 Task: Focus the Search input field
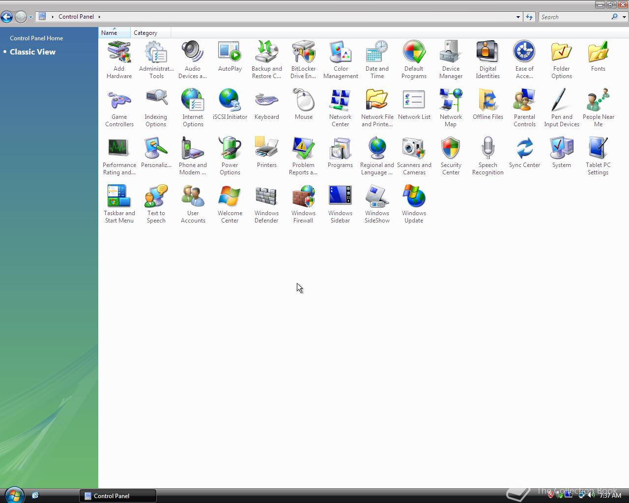(x=574, y=17)
